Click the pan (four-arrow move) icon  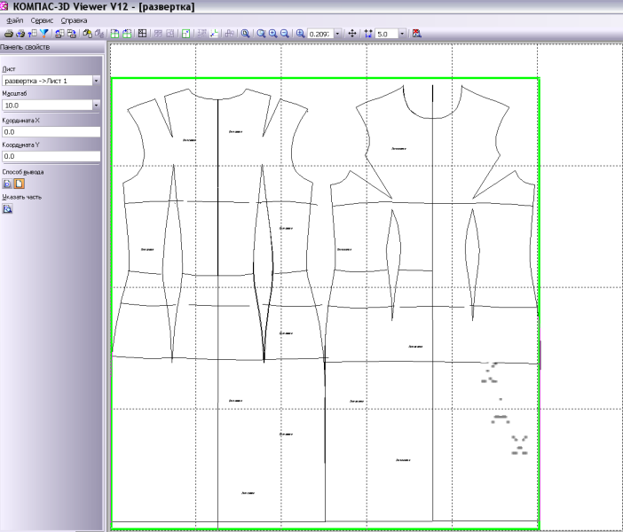(352, 33)
